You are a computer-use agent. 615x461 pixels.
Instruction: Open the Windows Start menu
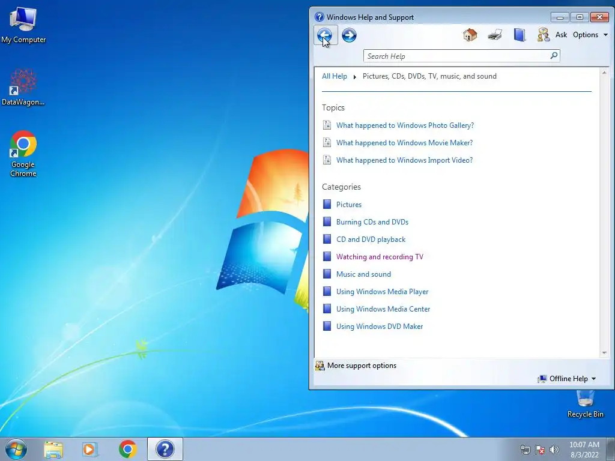(16, 449)
